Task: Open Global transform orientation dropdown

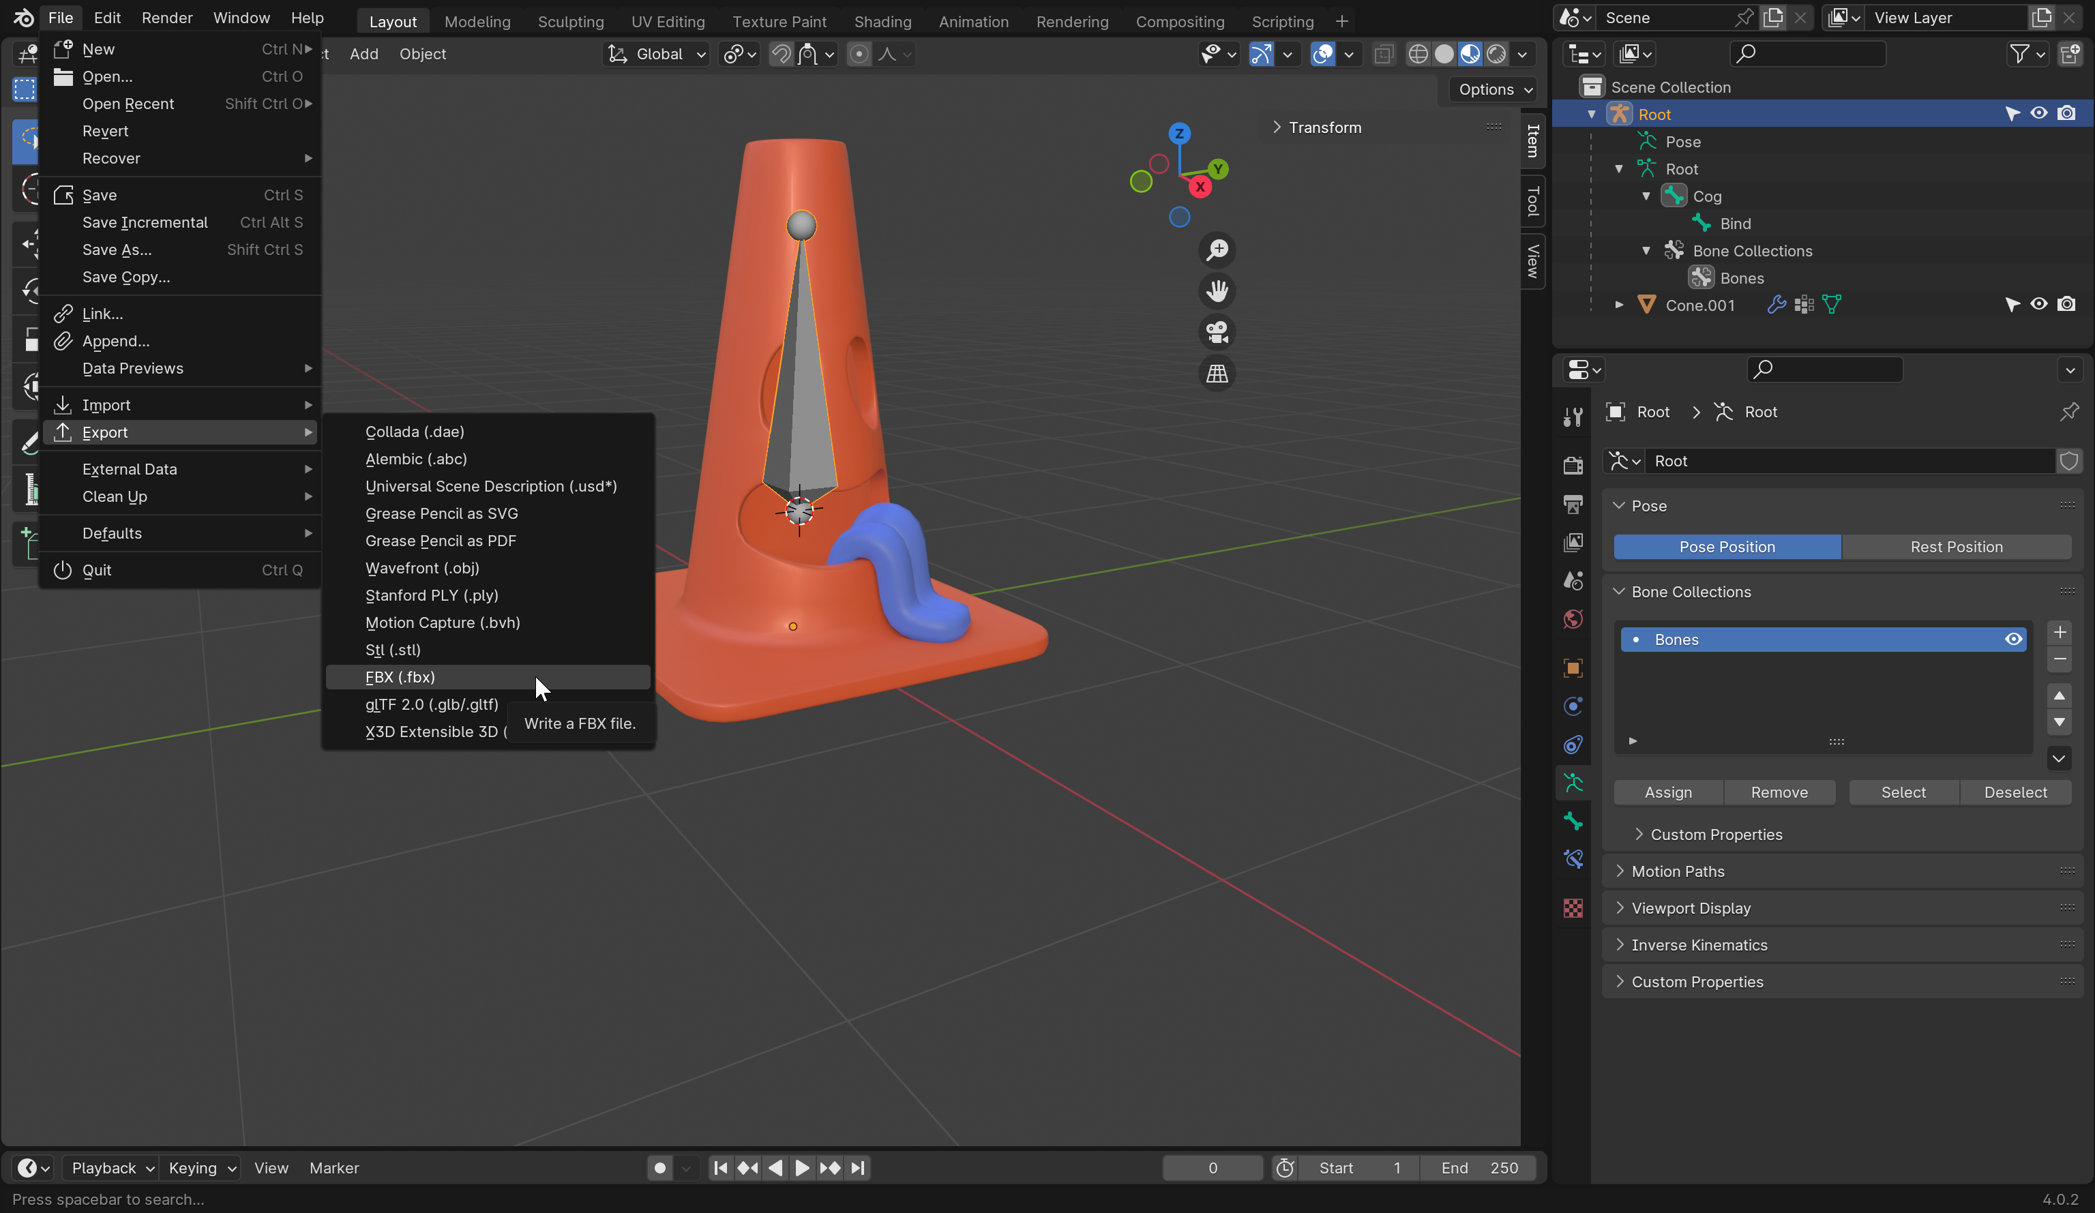Action: 657,54
